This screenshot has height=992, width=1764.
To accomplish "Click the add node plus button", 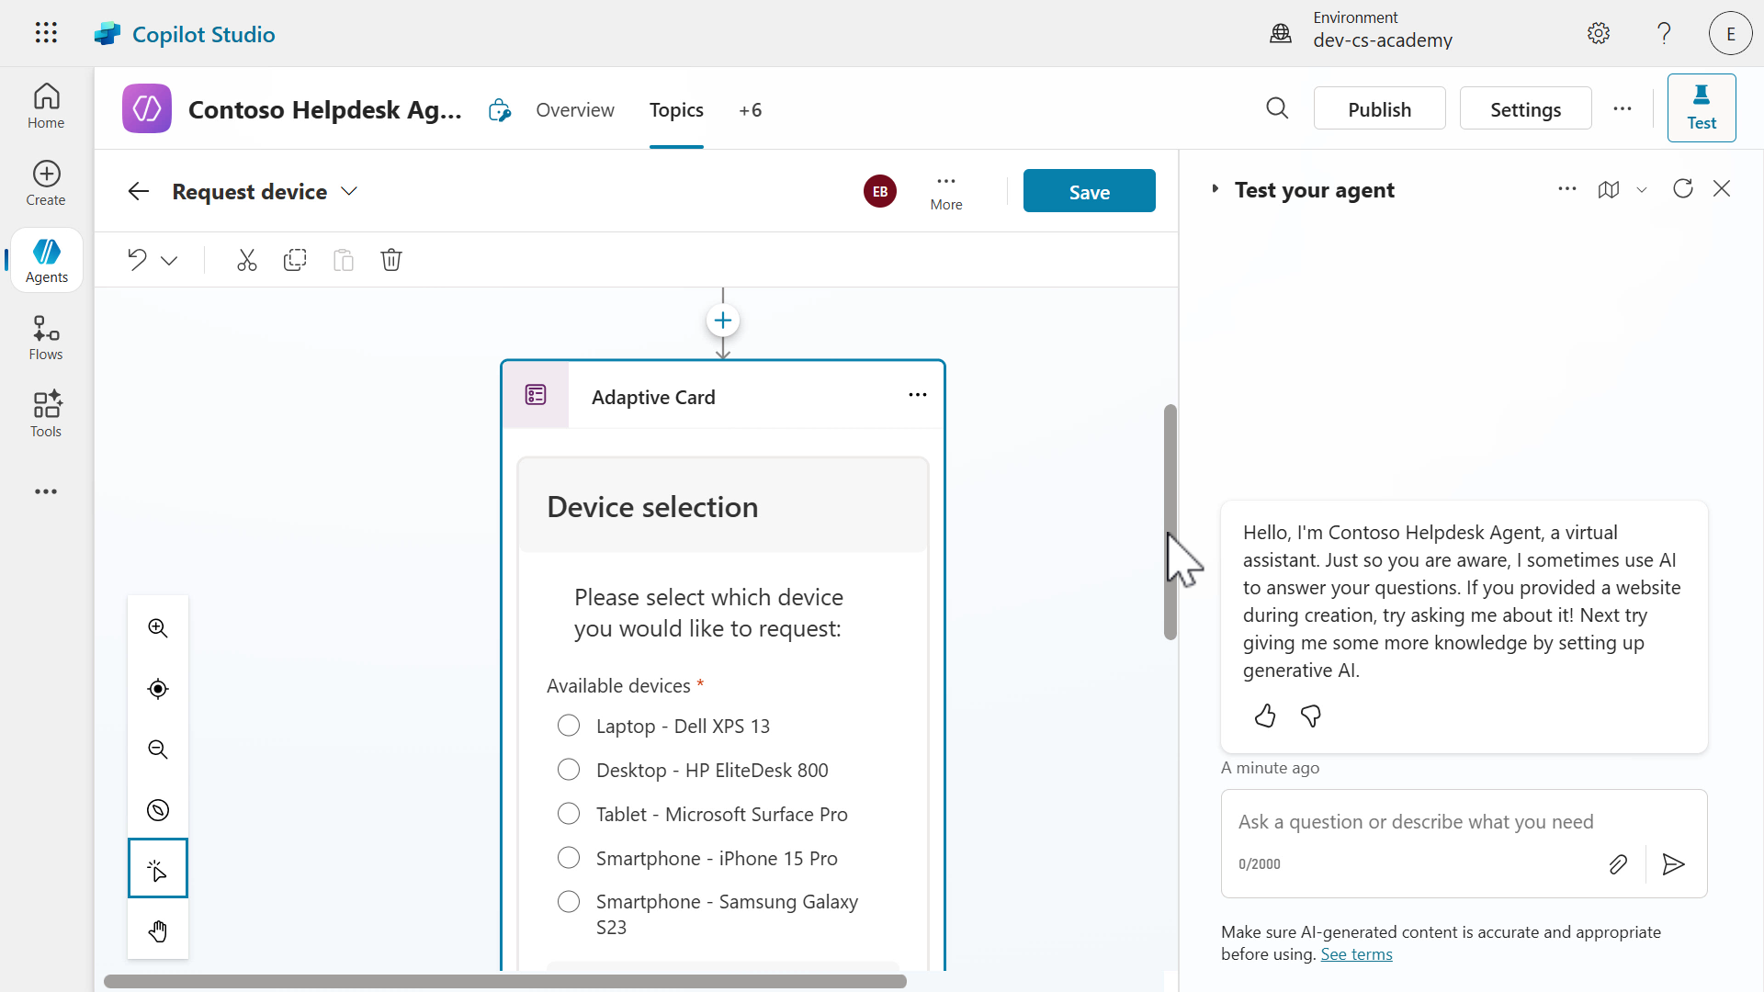I will pos(723,321).
